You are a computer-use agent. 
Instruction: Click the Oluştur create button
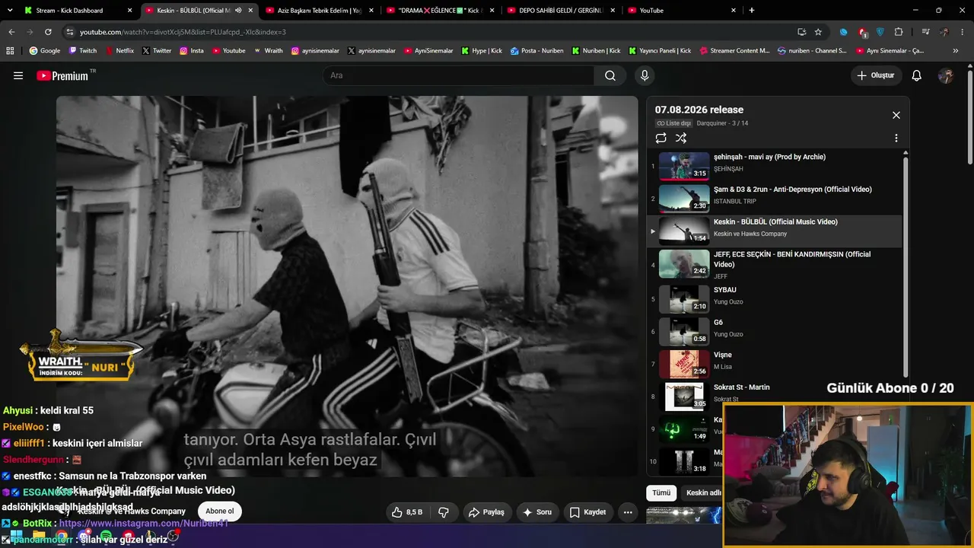[x=876, y=75]
